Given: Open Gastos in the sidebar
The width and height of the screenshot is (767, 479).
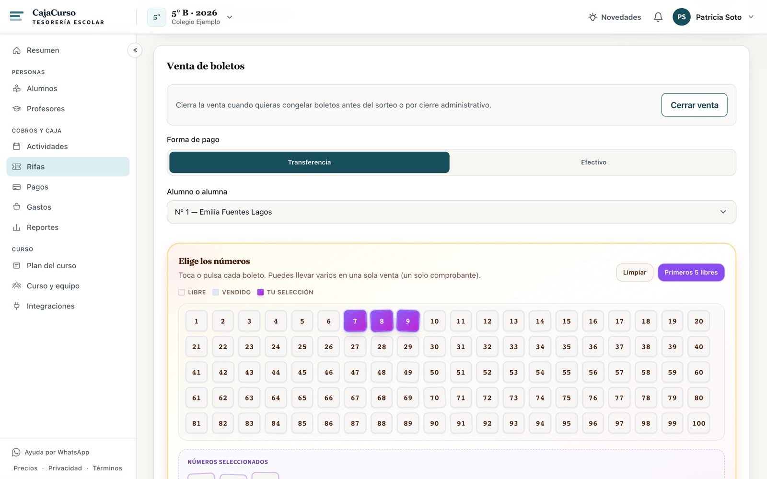Looking at the screenshot, I should (x=68, y=207).
